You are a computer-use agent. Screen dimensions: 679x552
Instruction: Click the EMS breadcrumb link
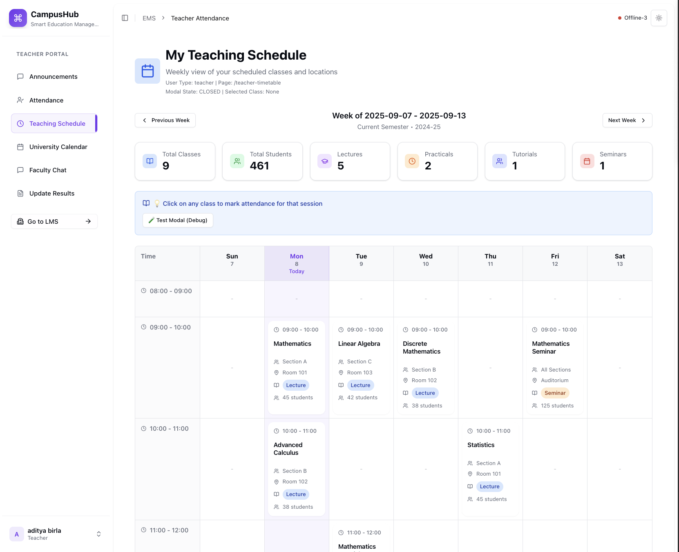pyautogui.click(x=149, y=18)
